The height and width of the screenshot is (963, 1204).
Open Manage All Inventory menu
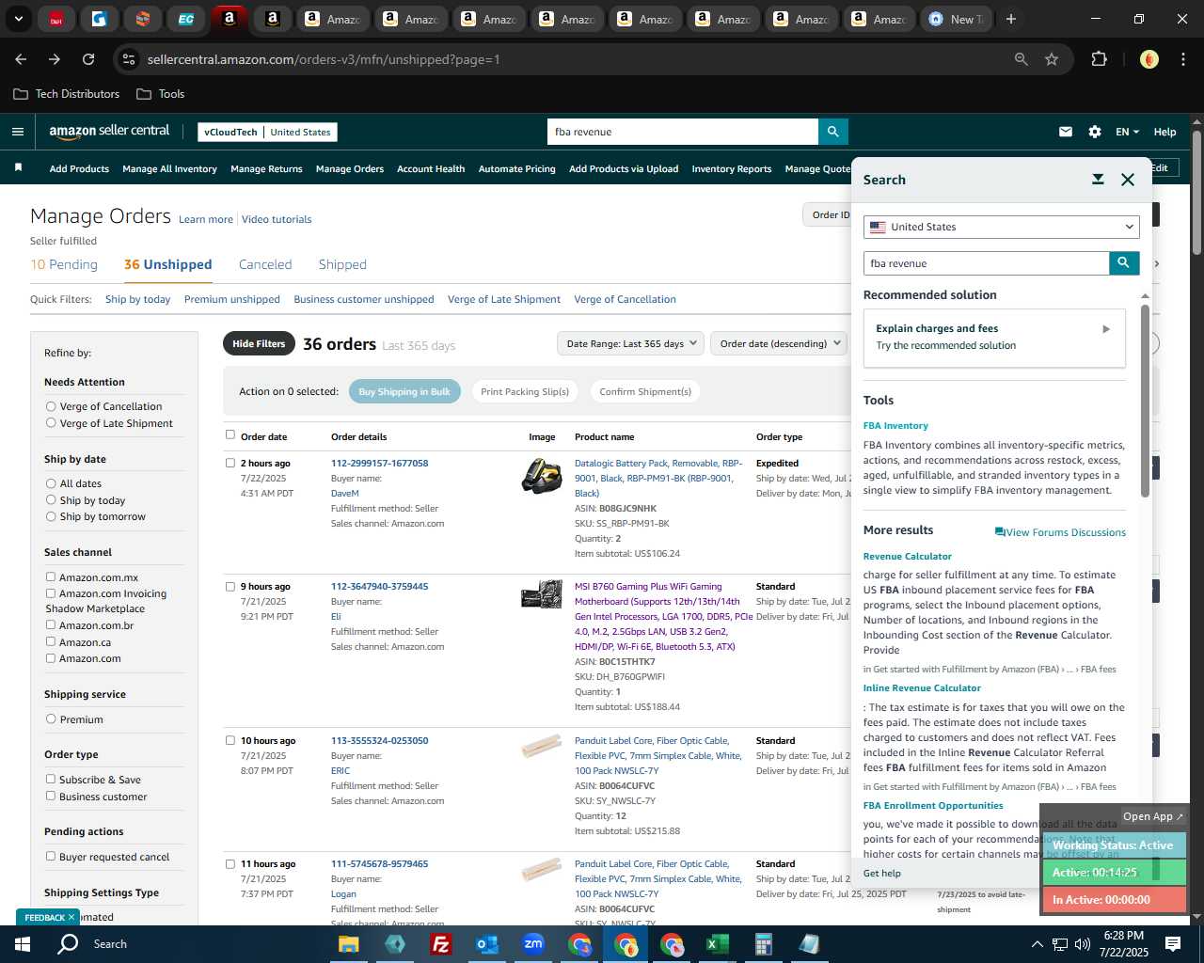[169, 169]
